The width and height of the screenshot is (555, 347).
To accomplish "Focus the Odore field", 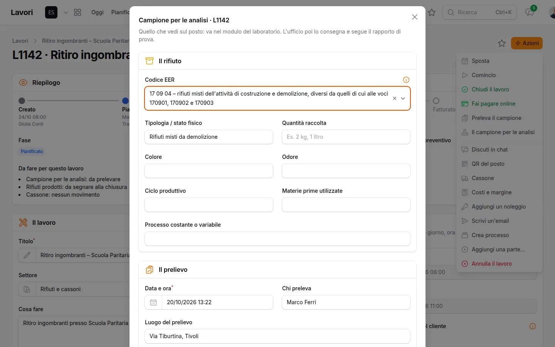I will tap(346, 171).
